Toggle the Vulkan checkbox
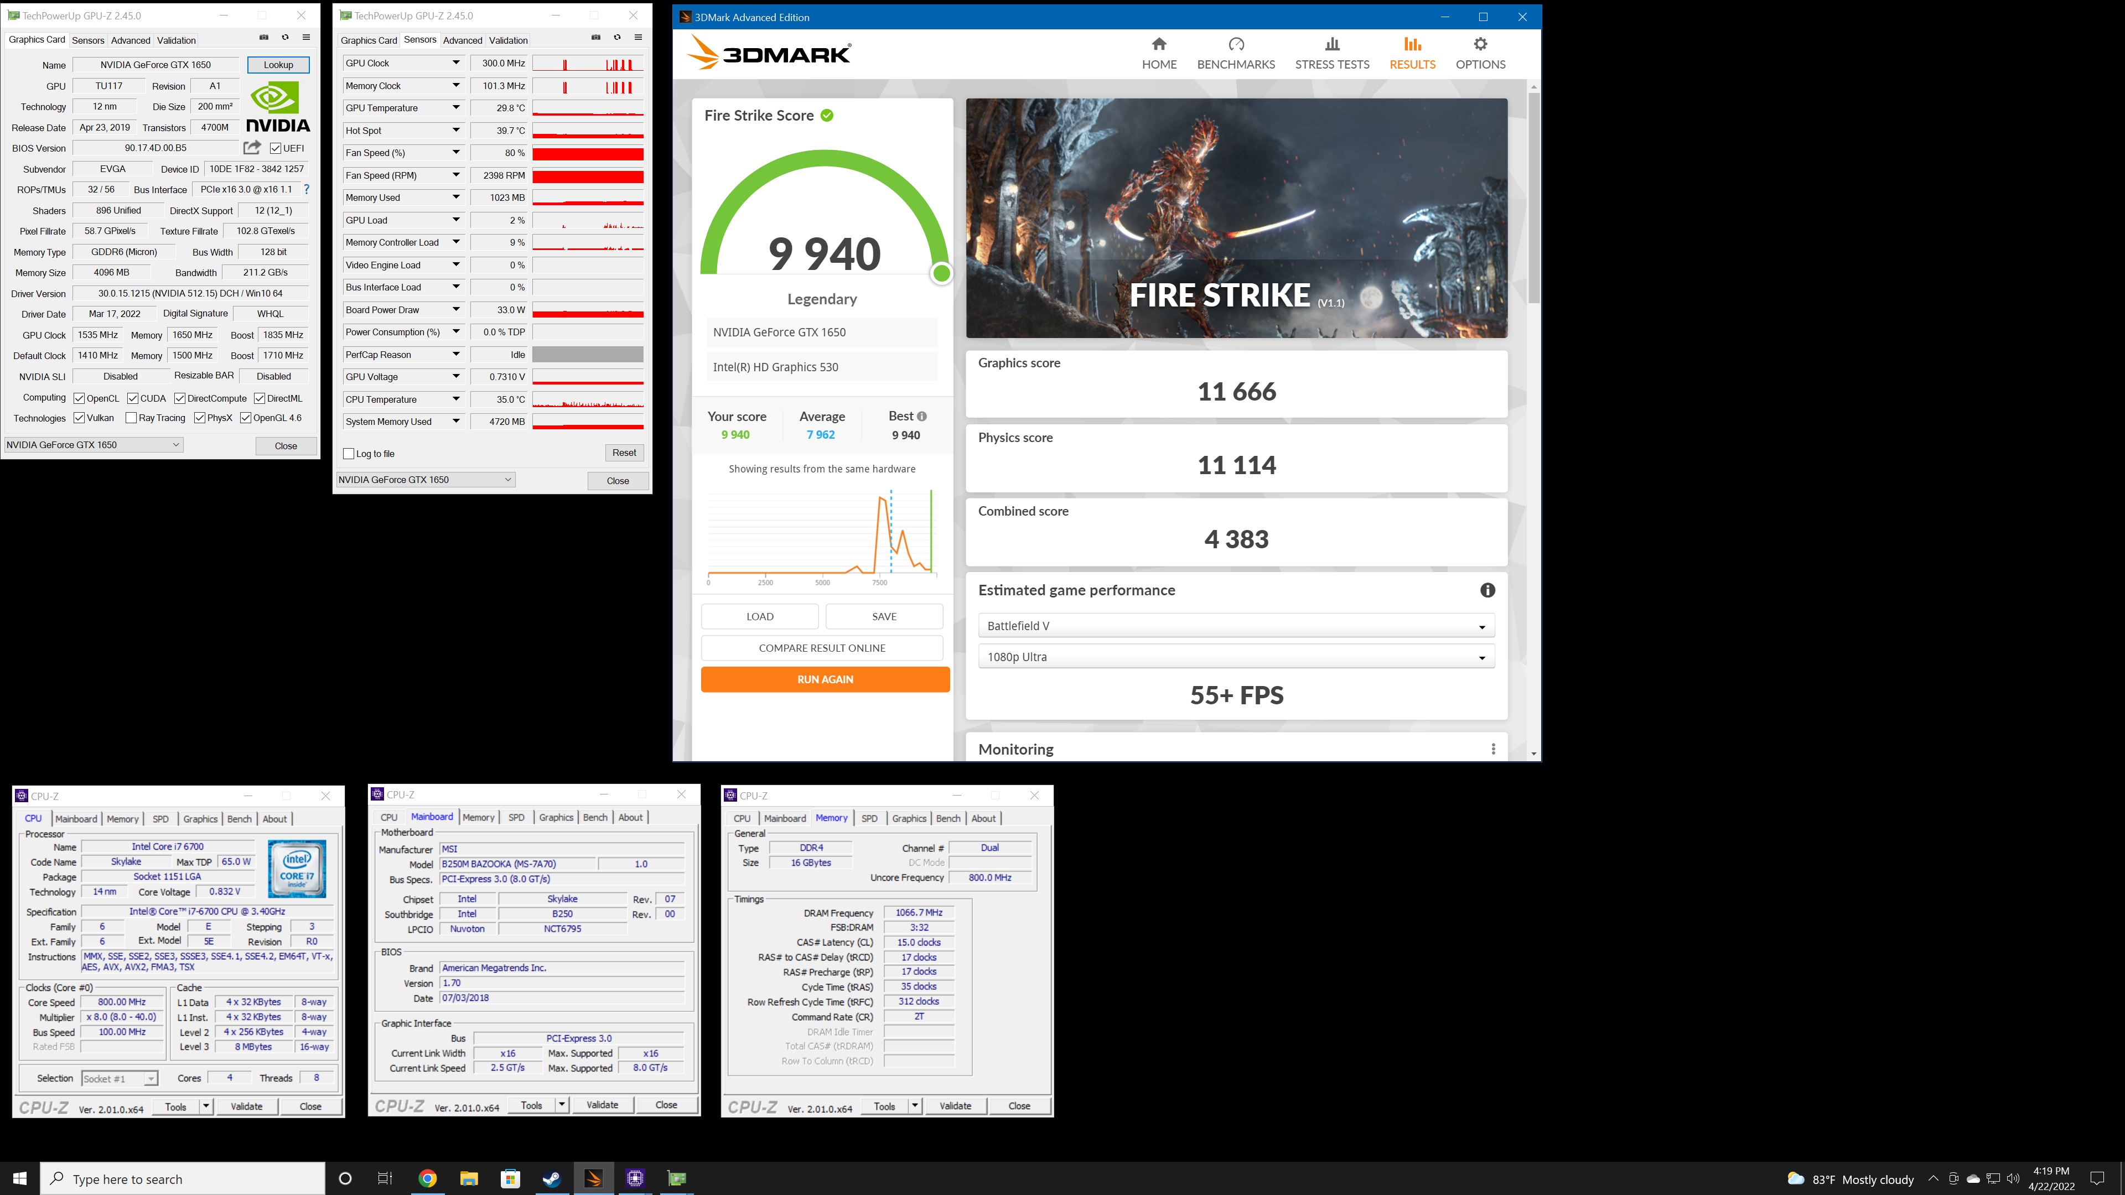This screenshot has height=1195, width=2125. (x=79, y=418)
